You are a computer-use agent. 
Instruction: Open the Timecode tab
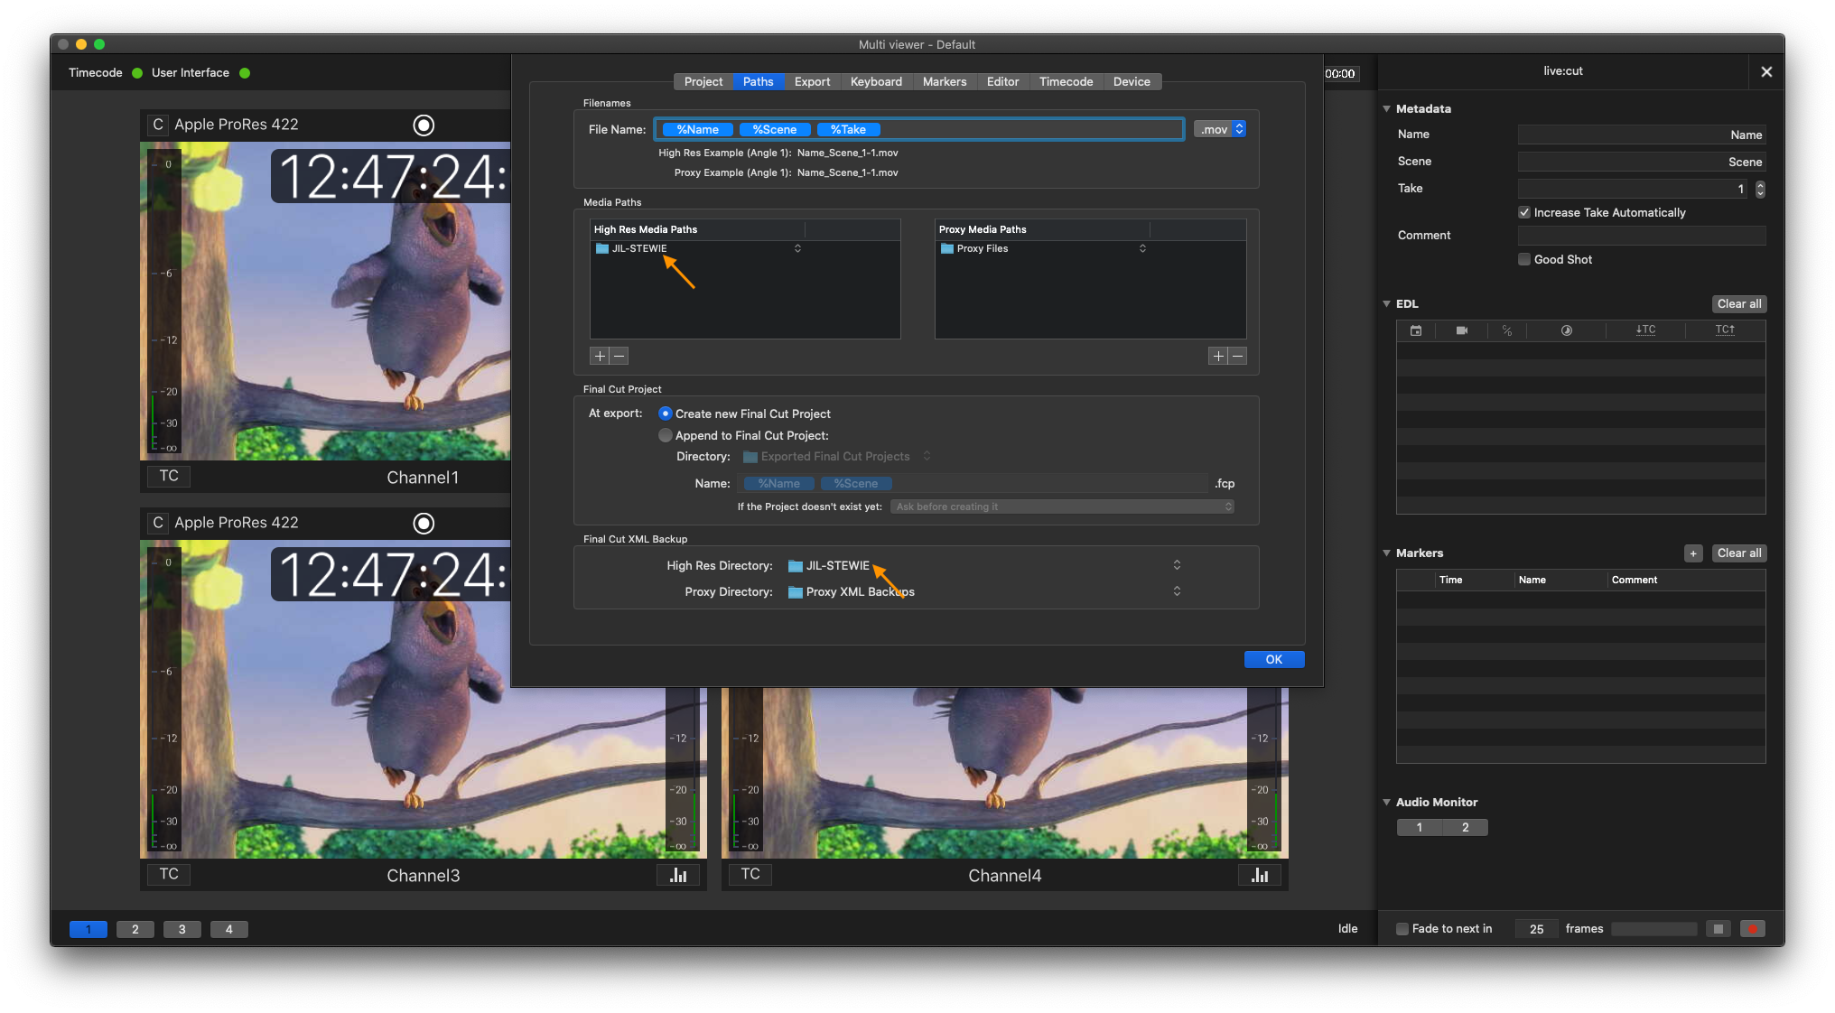pyautogui.click(x=1066, y=81)
